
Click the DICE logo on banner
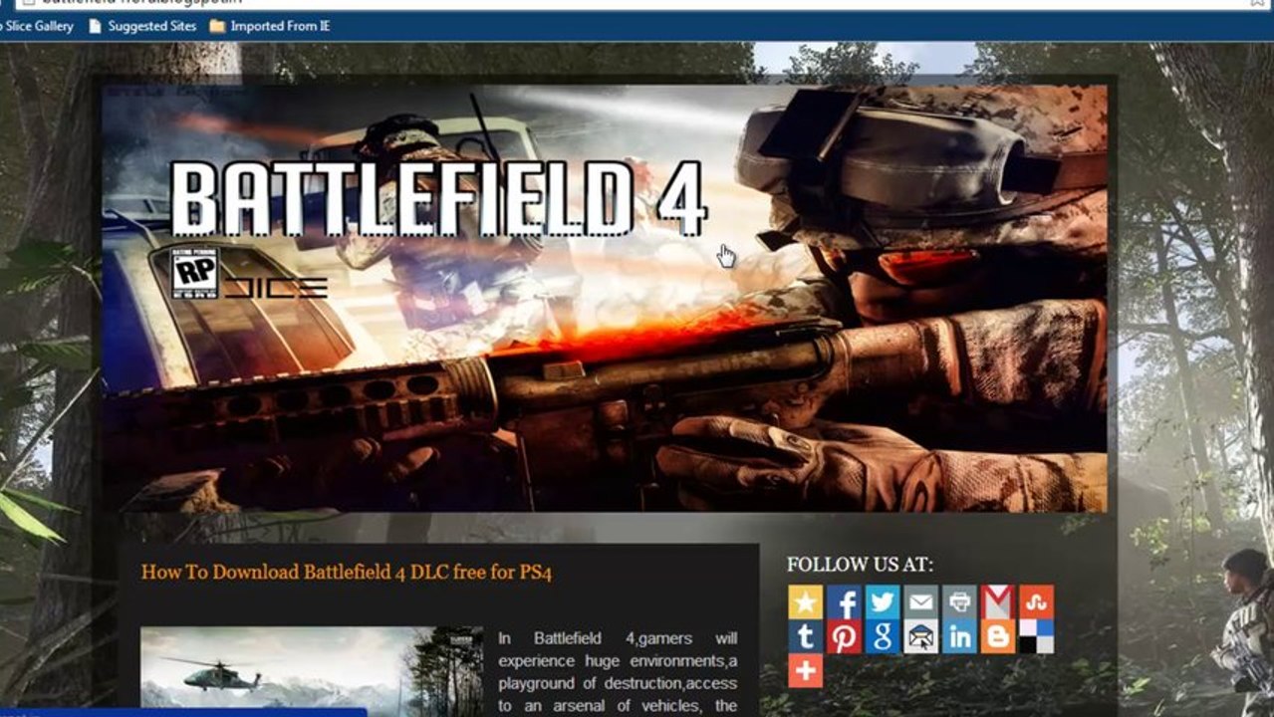click(x=275, y=289)
